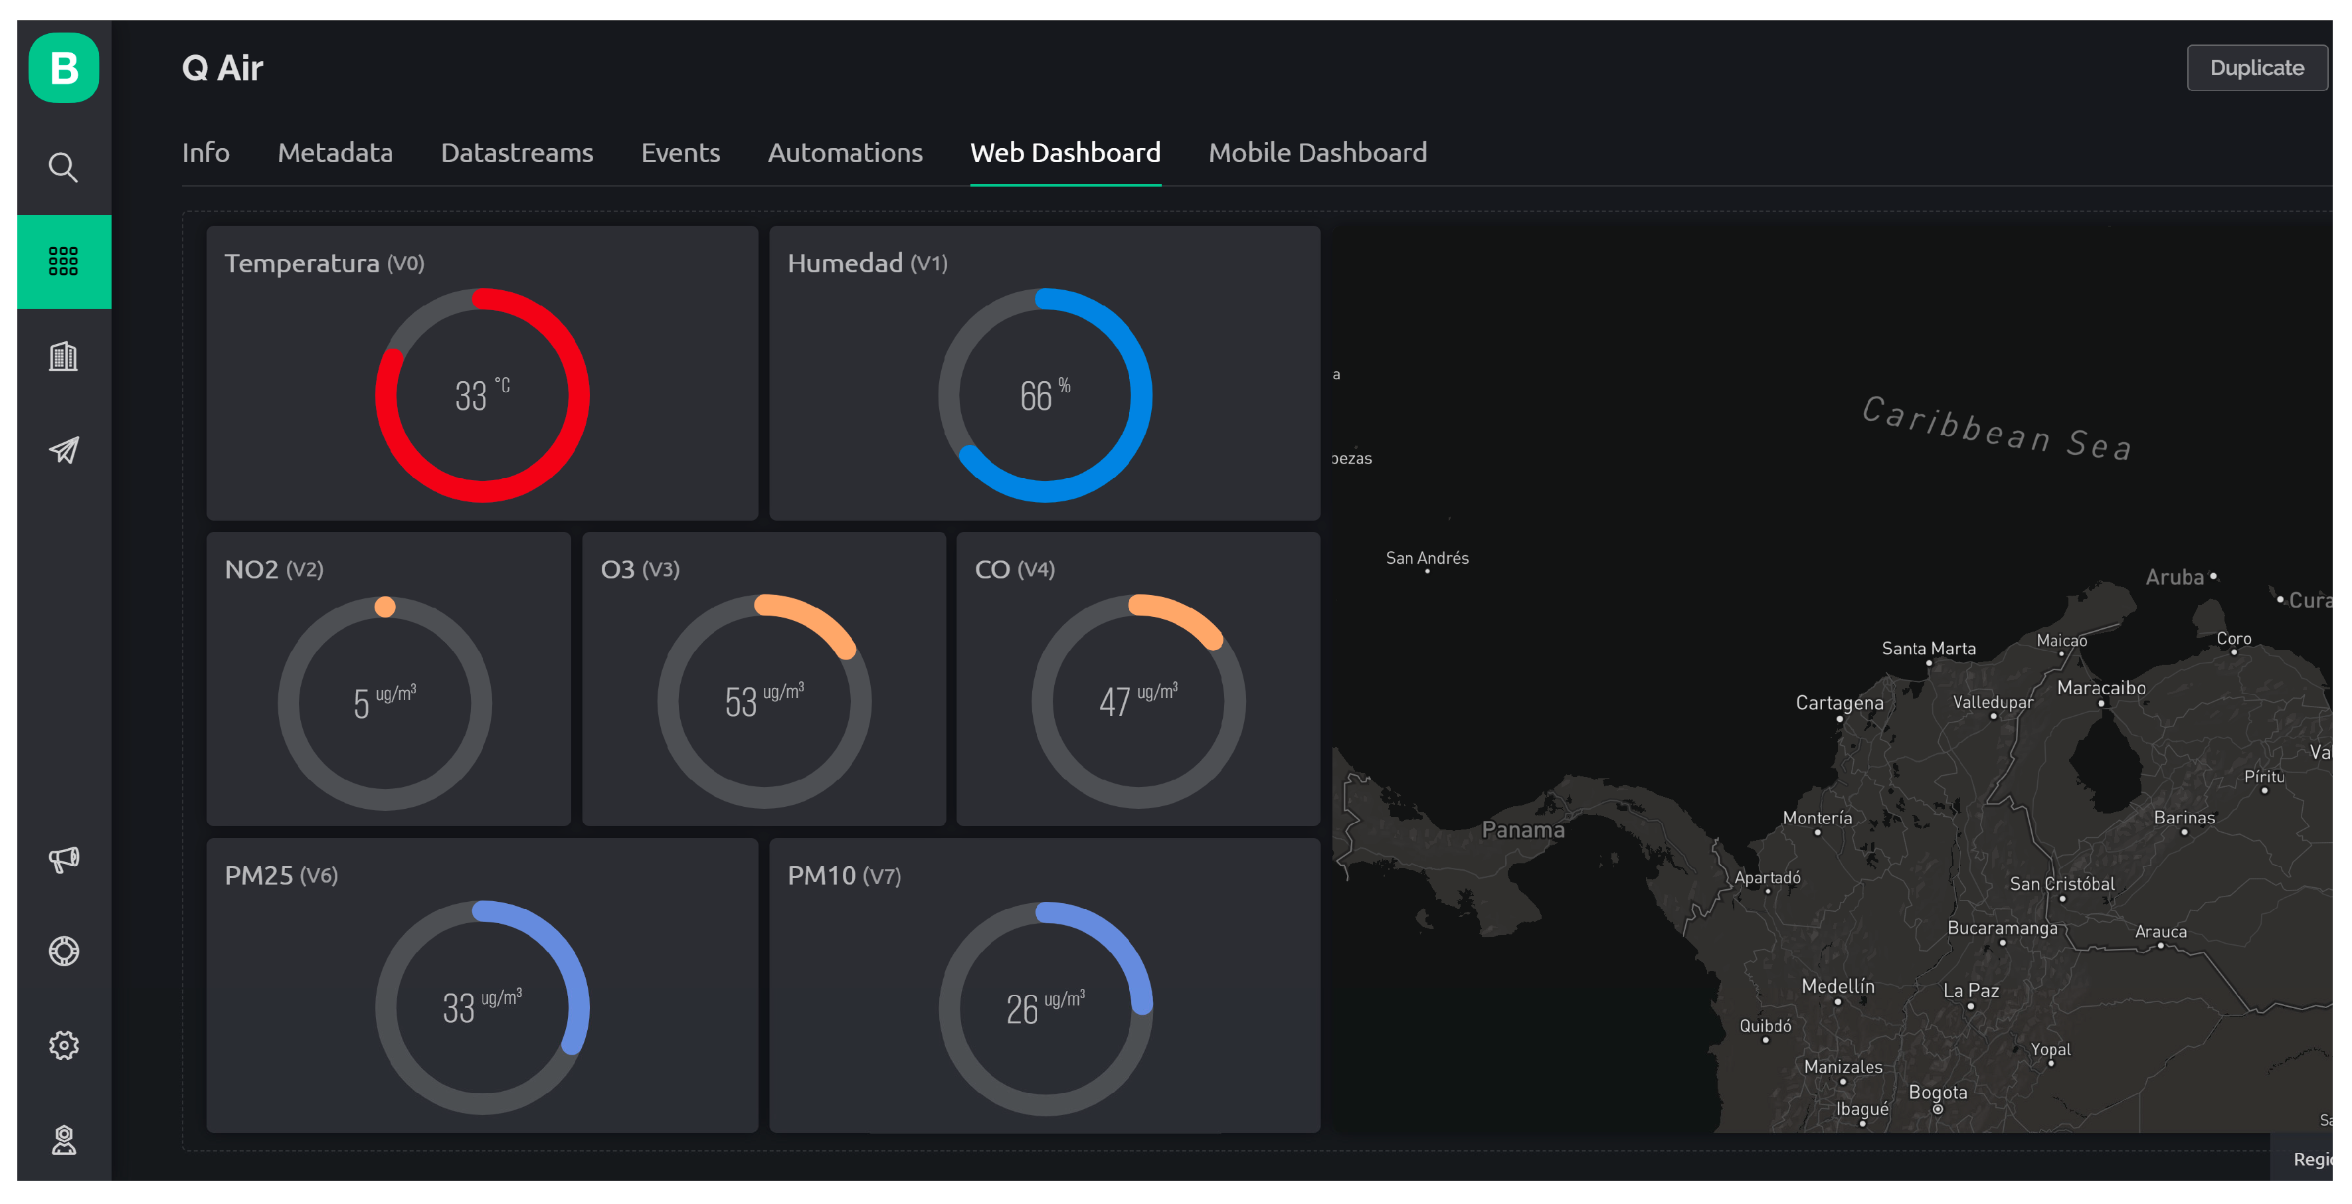The image size is (2352, 1204).
Task: Go to the Mobile Dashboard tab
Action: click(x=1316, y=153)
